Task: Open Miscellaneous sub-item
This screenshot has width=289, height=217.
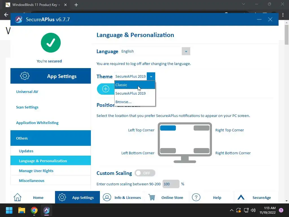Action: [x=51, y=181]
